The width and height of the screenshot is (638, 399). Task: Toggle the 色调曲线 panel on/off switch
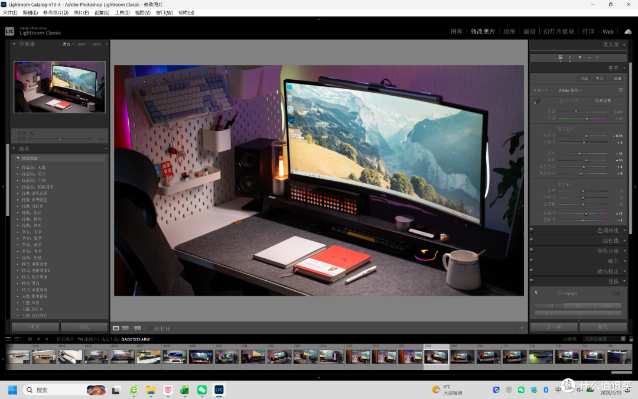[532, 230]
